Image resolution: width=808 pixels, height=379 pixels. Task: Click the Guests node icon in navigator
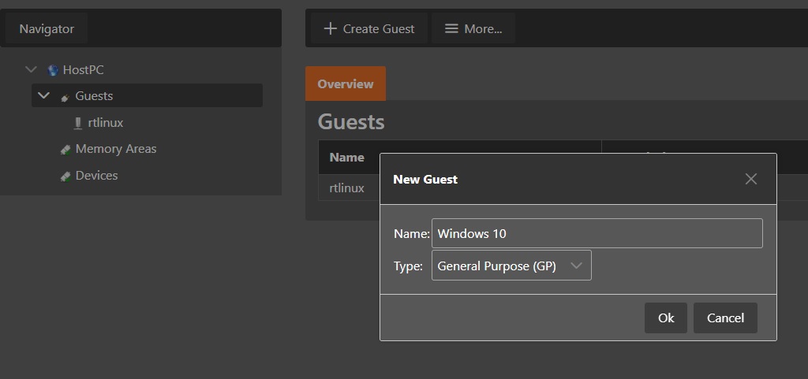(65, 97)
